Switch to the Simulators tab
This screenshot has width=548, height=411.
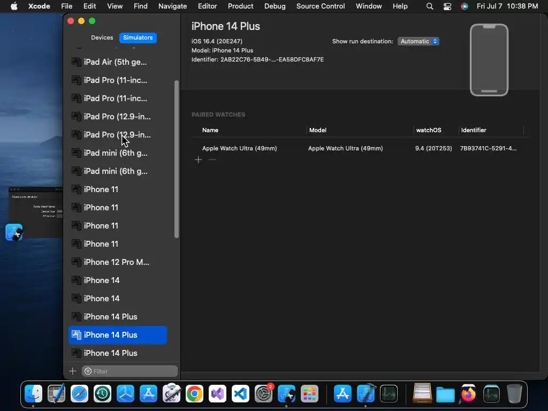(138, 37)
